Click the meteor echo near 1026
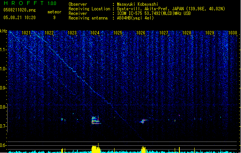This screenshot has height=153, width=241. 143,121
